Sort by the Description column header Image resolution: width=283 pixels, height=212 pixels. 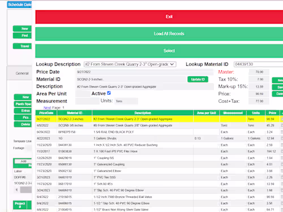143,113
